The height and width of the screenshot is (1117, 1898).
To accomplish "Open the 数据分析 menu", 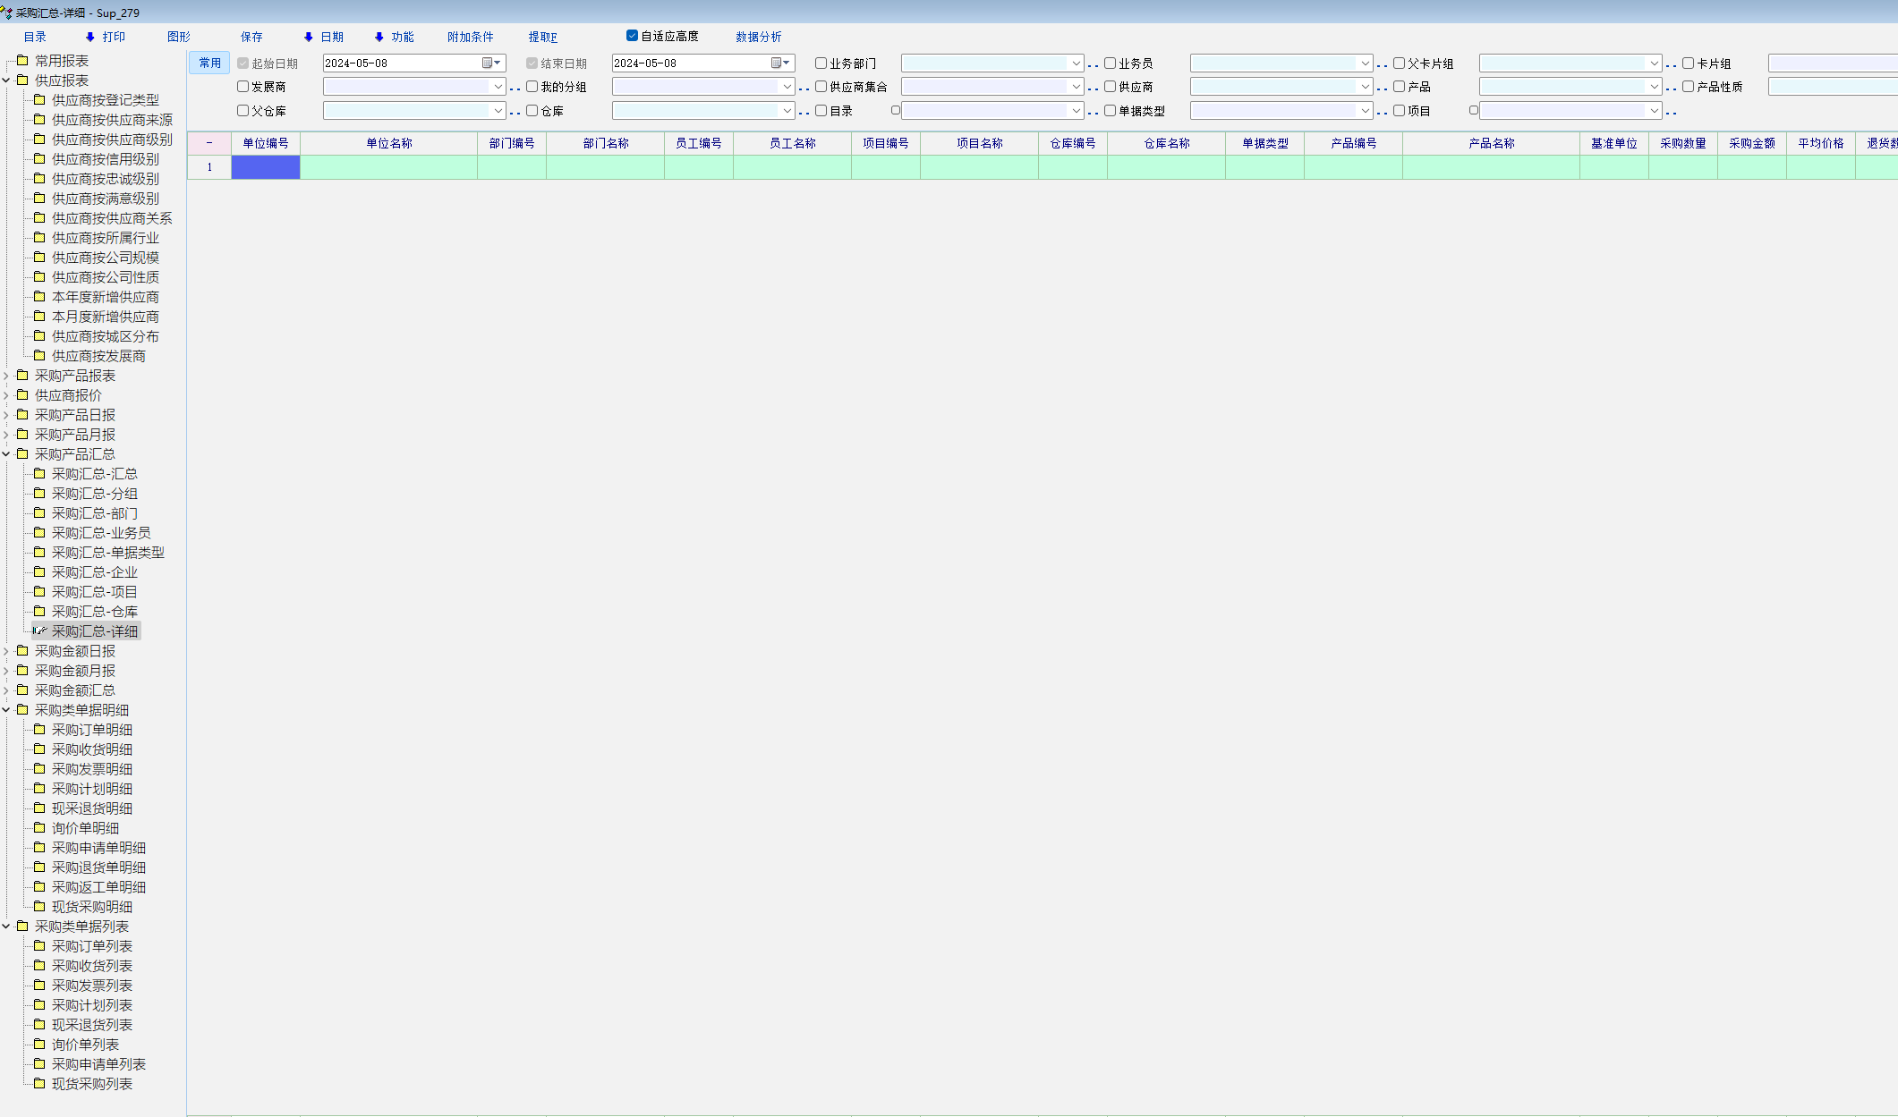I will coord(758,37).
